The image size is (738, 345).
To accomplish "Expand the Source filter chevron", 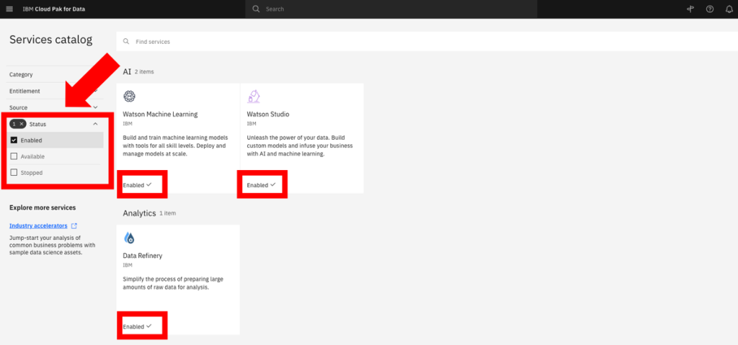I will (x=96, y=107).
